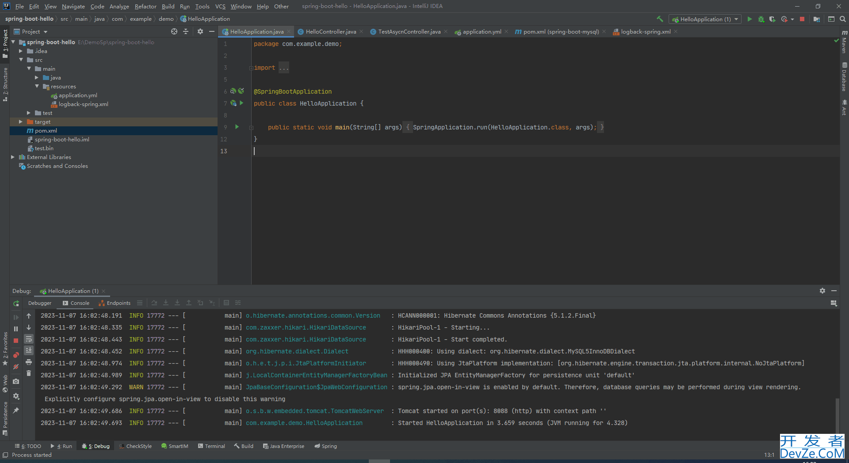
Task: Open the Refactor menu
Action: point(145,6)
